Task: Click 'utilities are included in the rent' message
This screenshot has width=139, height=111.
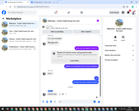Action: coord(81,66)
